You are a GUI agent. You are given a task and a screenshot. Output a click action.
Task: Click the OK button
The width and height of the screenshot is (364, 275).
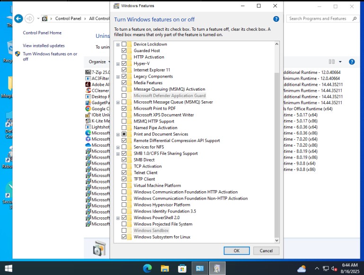237,251
